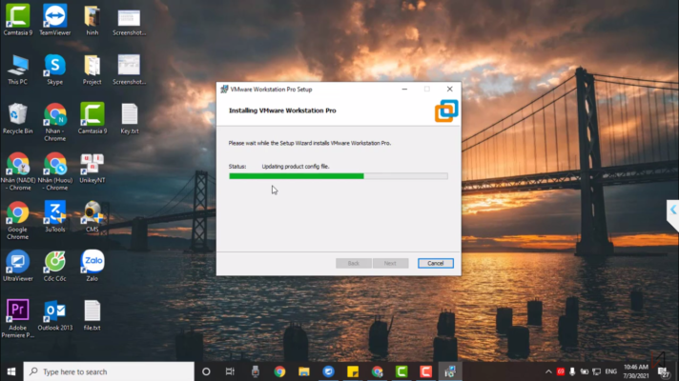Select the hinh folder on desktop

click(93, 19)
